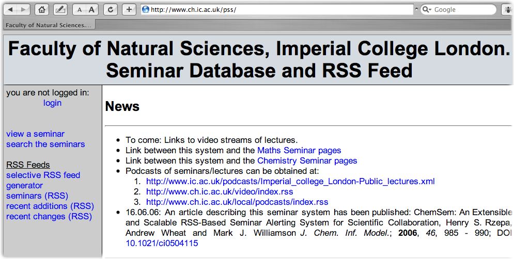
Task: Click the browser forward arrow button
Action: pos(24,9)
